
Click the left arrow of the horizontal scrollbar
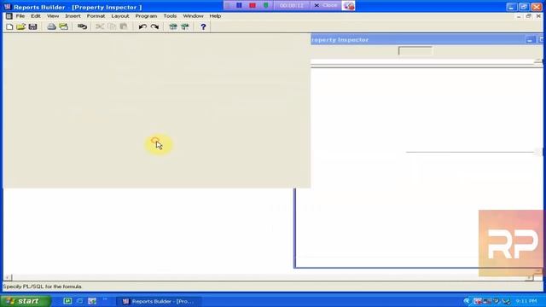(x=8, y=277)
